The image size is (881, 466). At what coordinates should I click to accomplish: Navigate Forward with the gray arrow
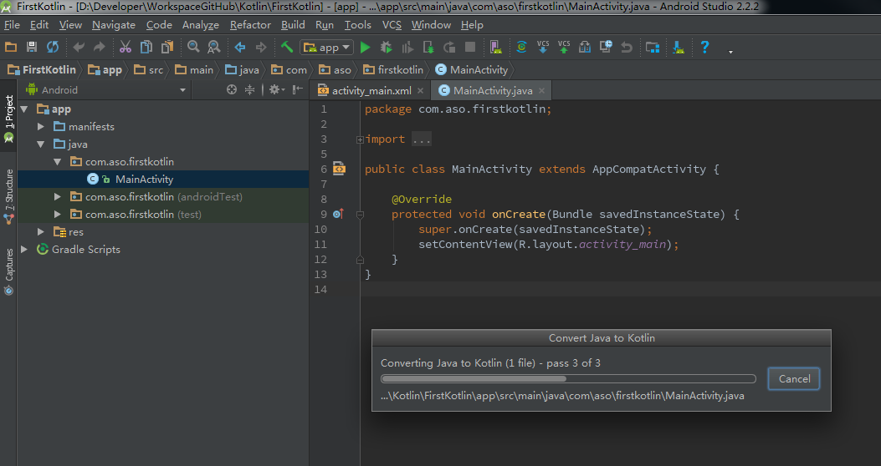pyautogui.click(x=261, y=47)
